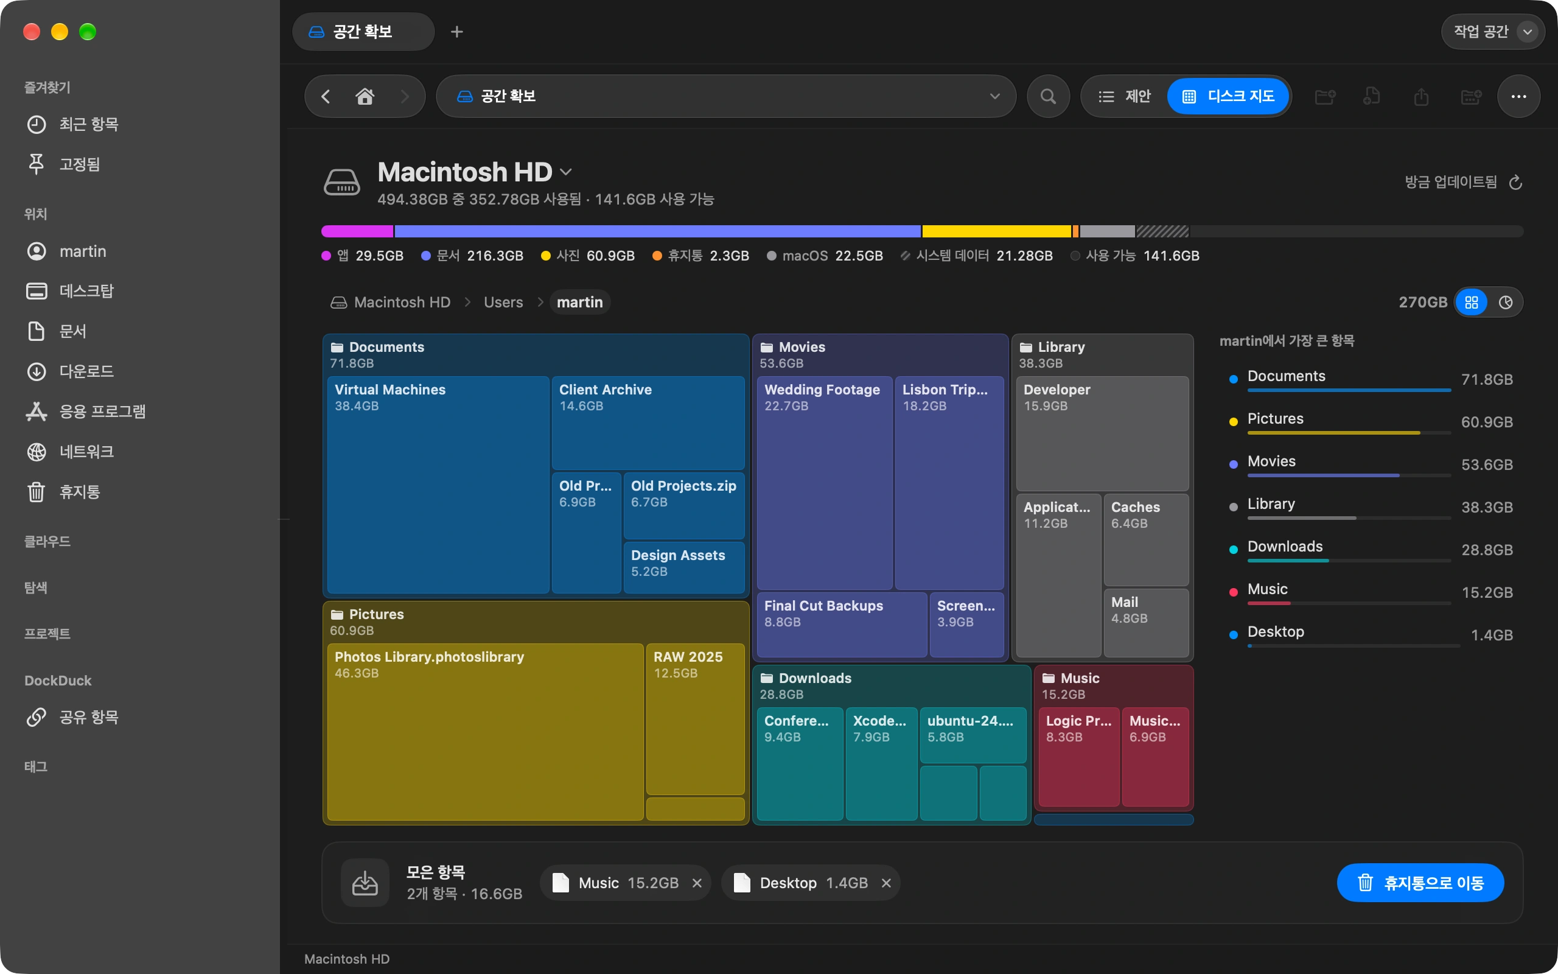Expand the 공간 확보 path dropdown chevron
Viewport: 1558px width, 974px height.
click(x=994, y=97)
